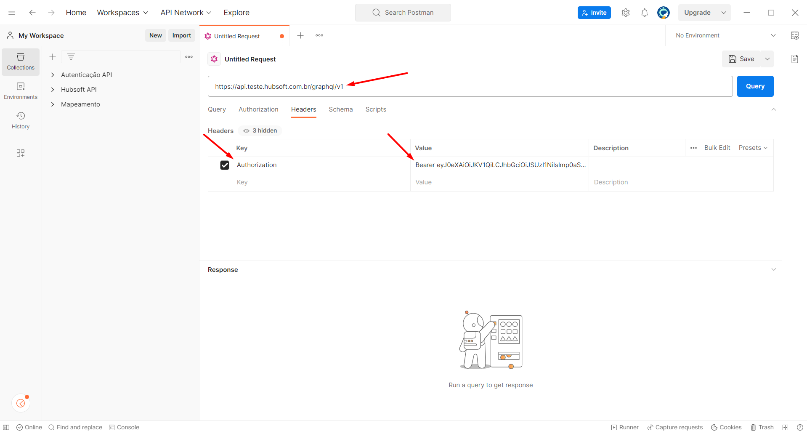The height and width of the screenshot is (431, 807).
Task: Open the Workspaces dropdown
Action: point(122,13)
